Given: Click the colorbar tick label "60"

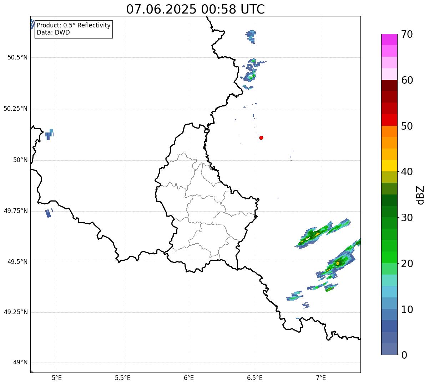Looking at the screenshot, I should 407,80.
